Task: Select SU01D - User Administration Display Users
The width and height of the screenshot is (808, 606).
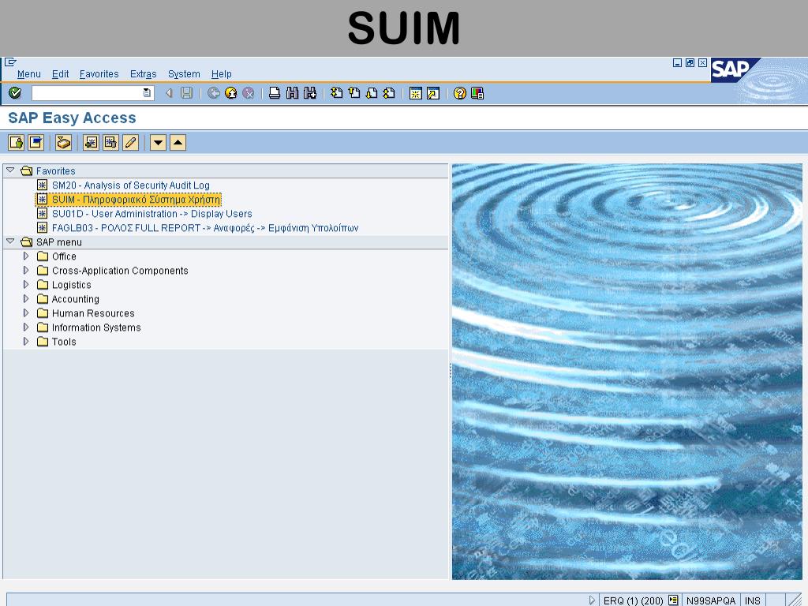Action: pyautogui.click(x=152, y=213)
